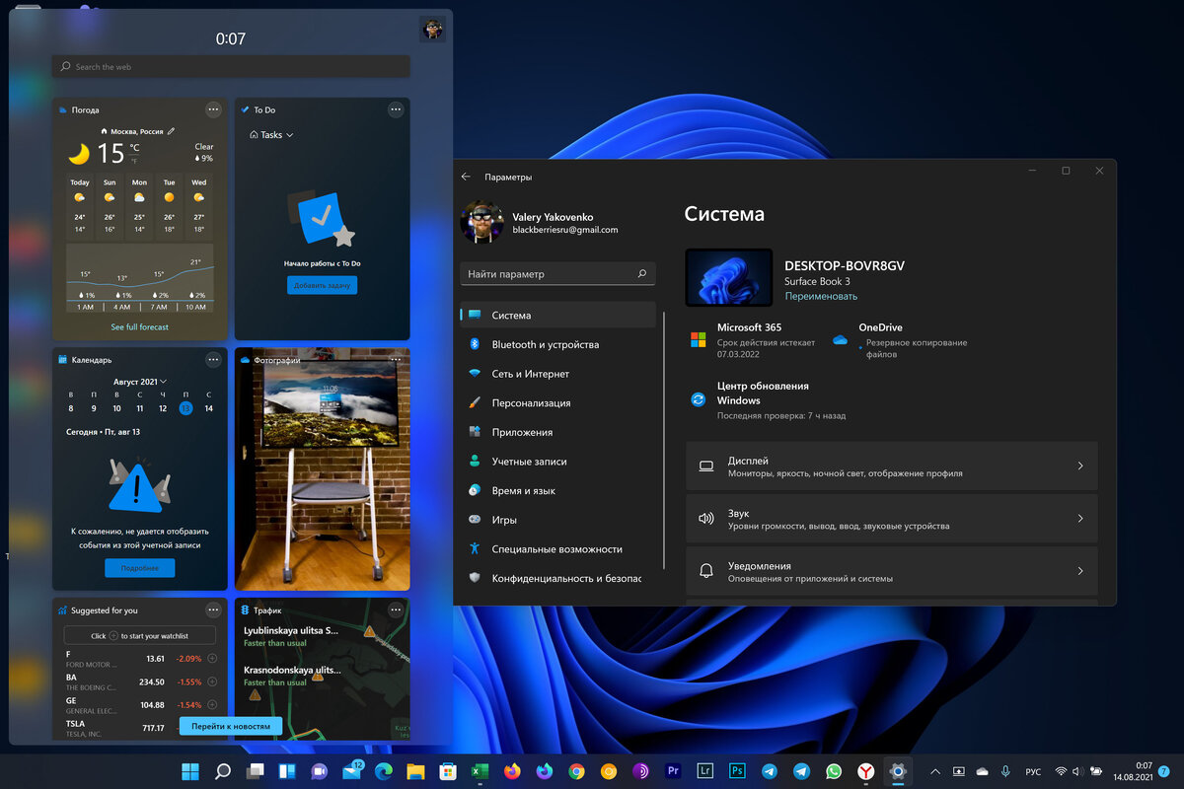Click Перейти к новостям button
This screenshot has height=789, width=1184.
(231, 726)
